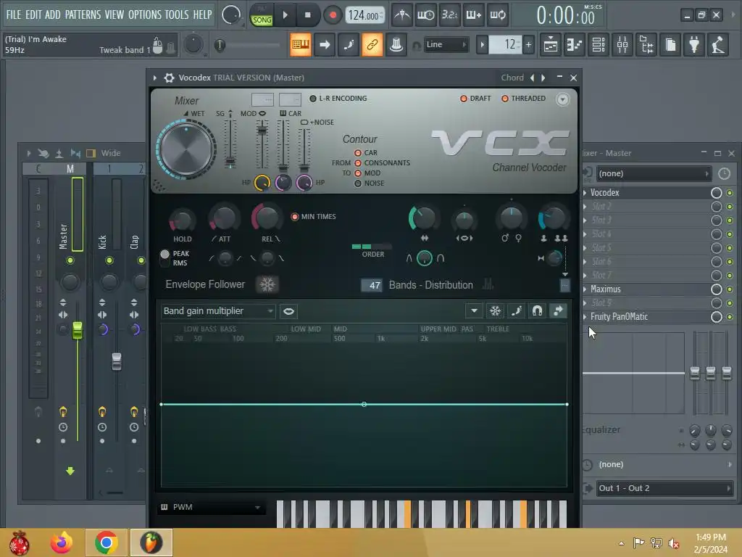Click the Envelope Follower freeze snowflake icon
The height and width of the screenshot is (557, 742).
267,284
